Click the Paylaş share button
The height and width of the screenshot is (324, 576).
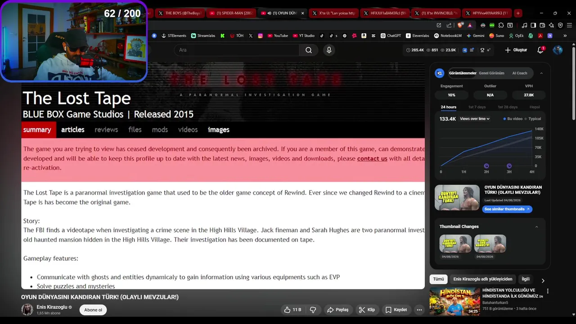pyautogui.click(x=338, y=310)
